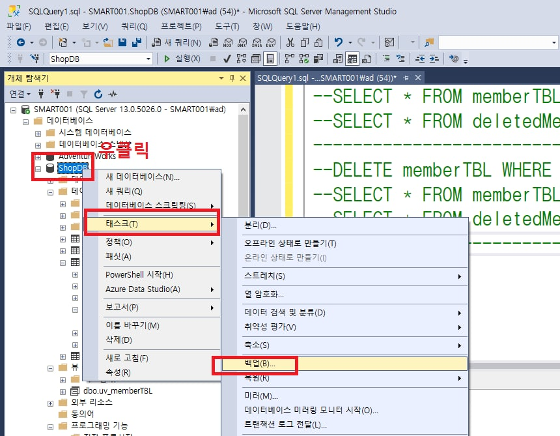Choose 백업(B)... from the tasks submenu
Image resolution: width=560 pixels, height=436 pixels.
(x=344, y=364)
